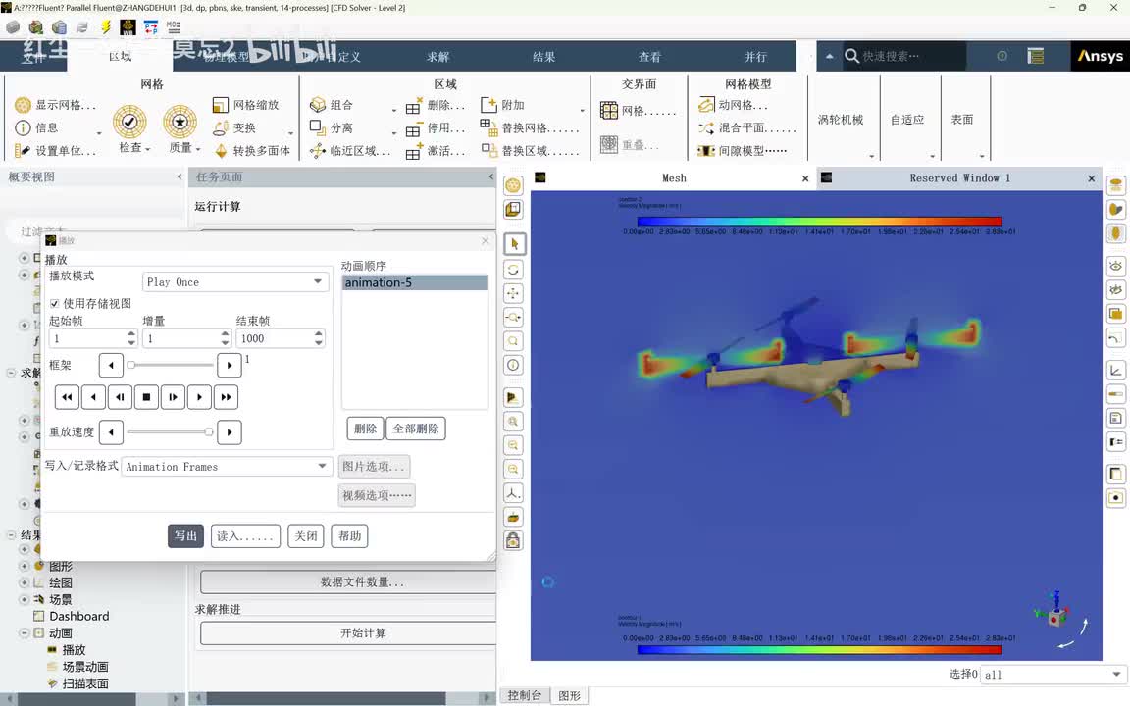1130x706 pixels.
Task: Open the Results (结果) ribbon tab
Action: 544,57
